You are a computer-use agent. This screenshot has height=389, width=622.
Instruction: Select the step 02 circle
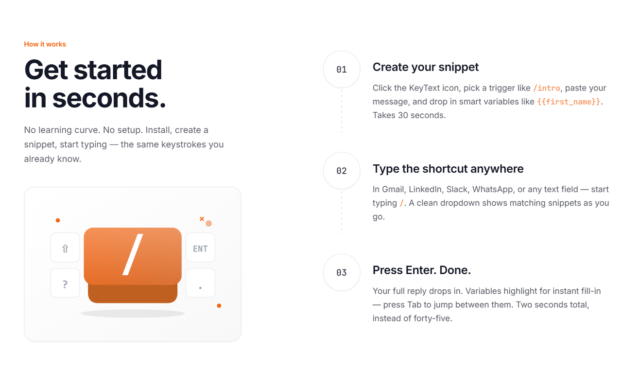click(x=342, y=171)
